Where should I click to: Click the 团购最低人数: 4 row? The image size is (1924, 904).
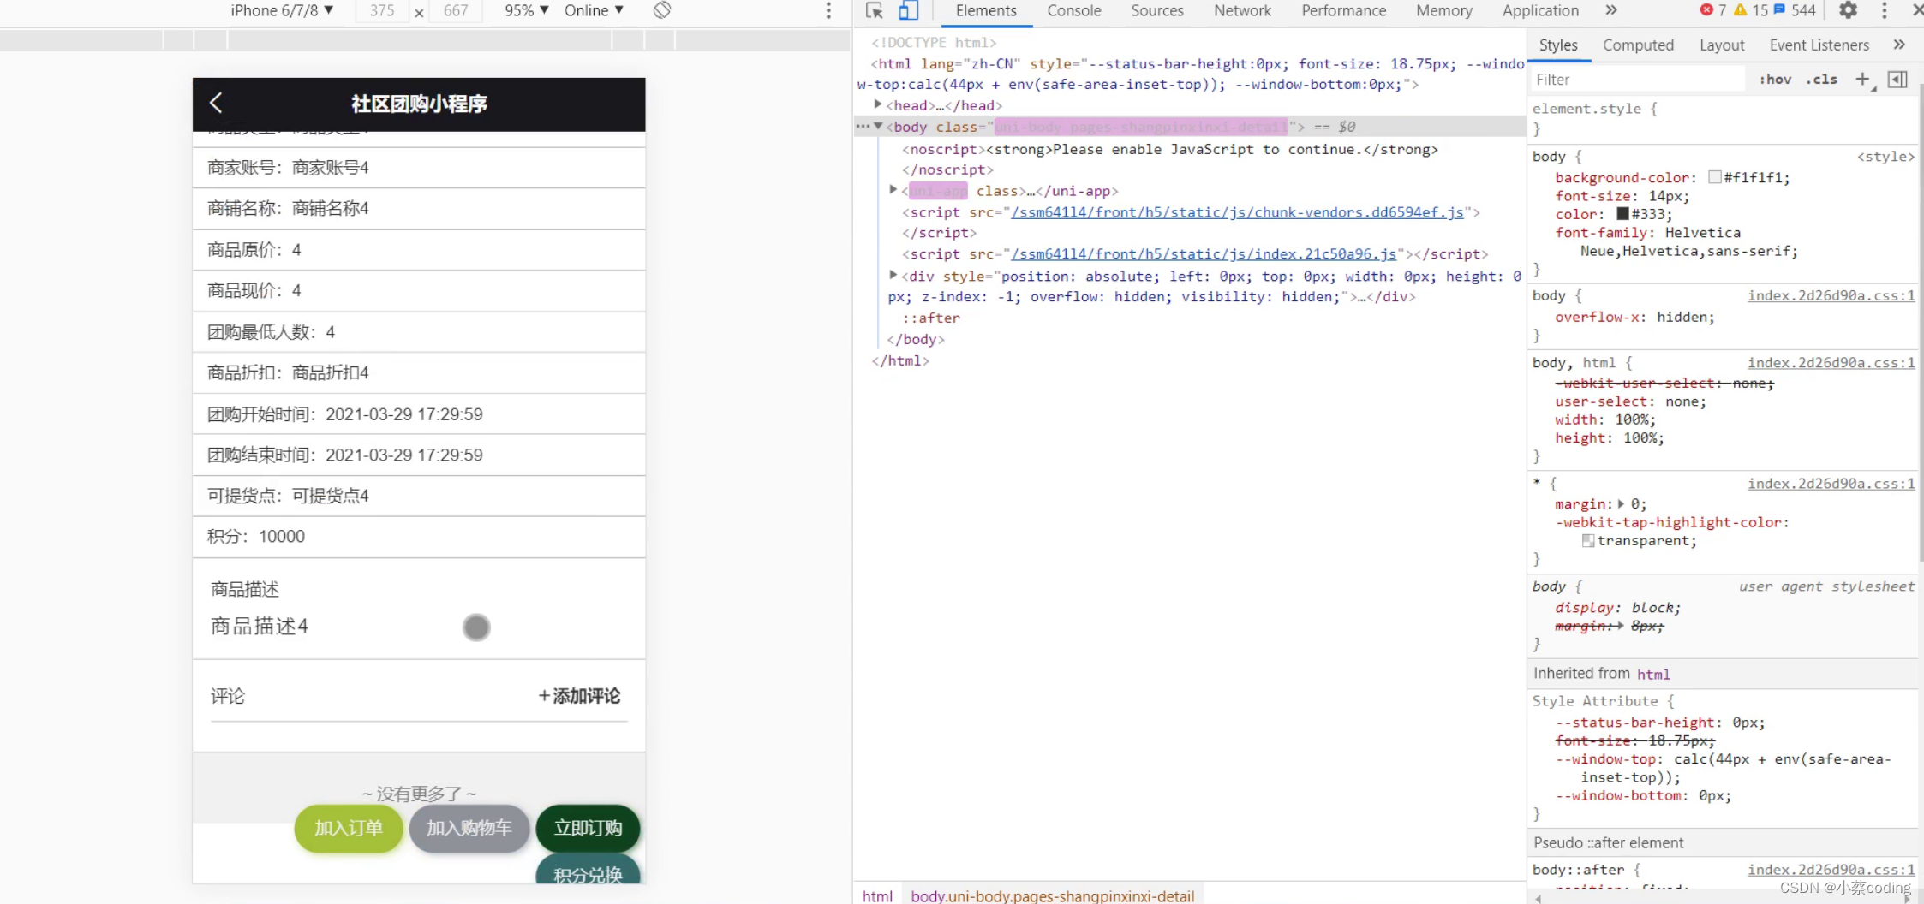[419, 332]
